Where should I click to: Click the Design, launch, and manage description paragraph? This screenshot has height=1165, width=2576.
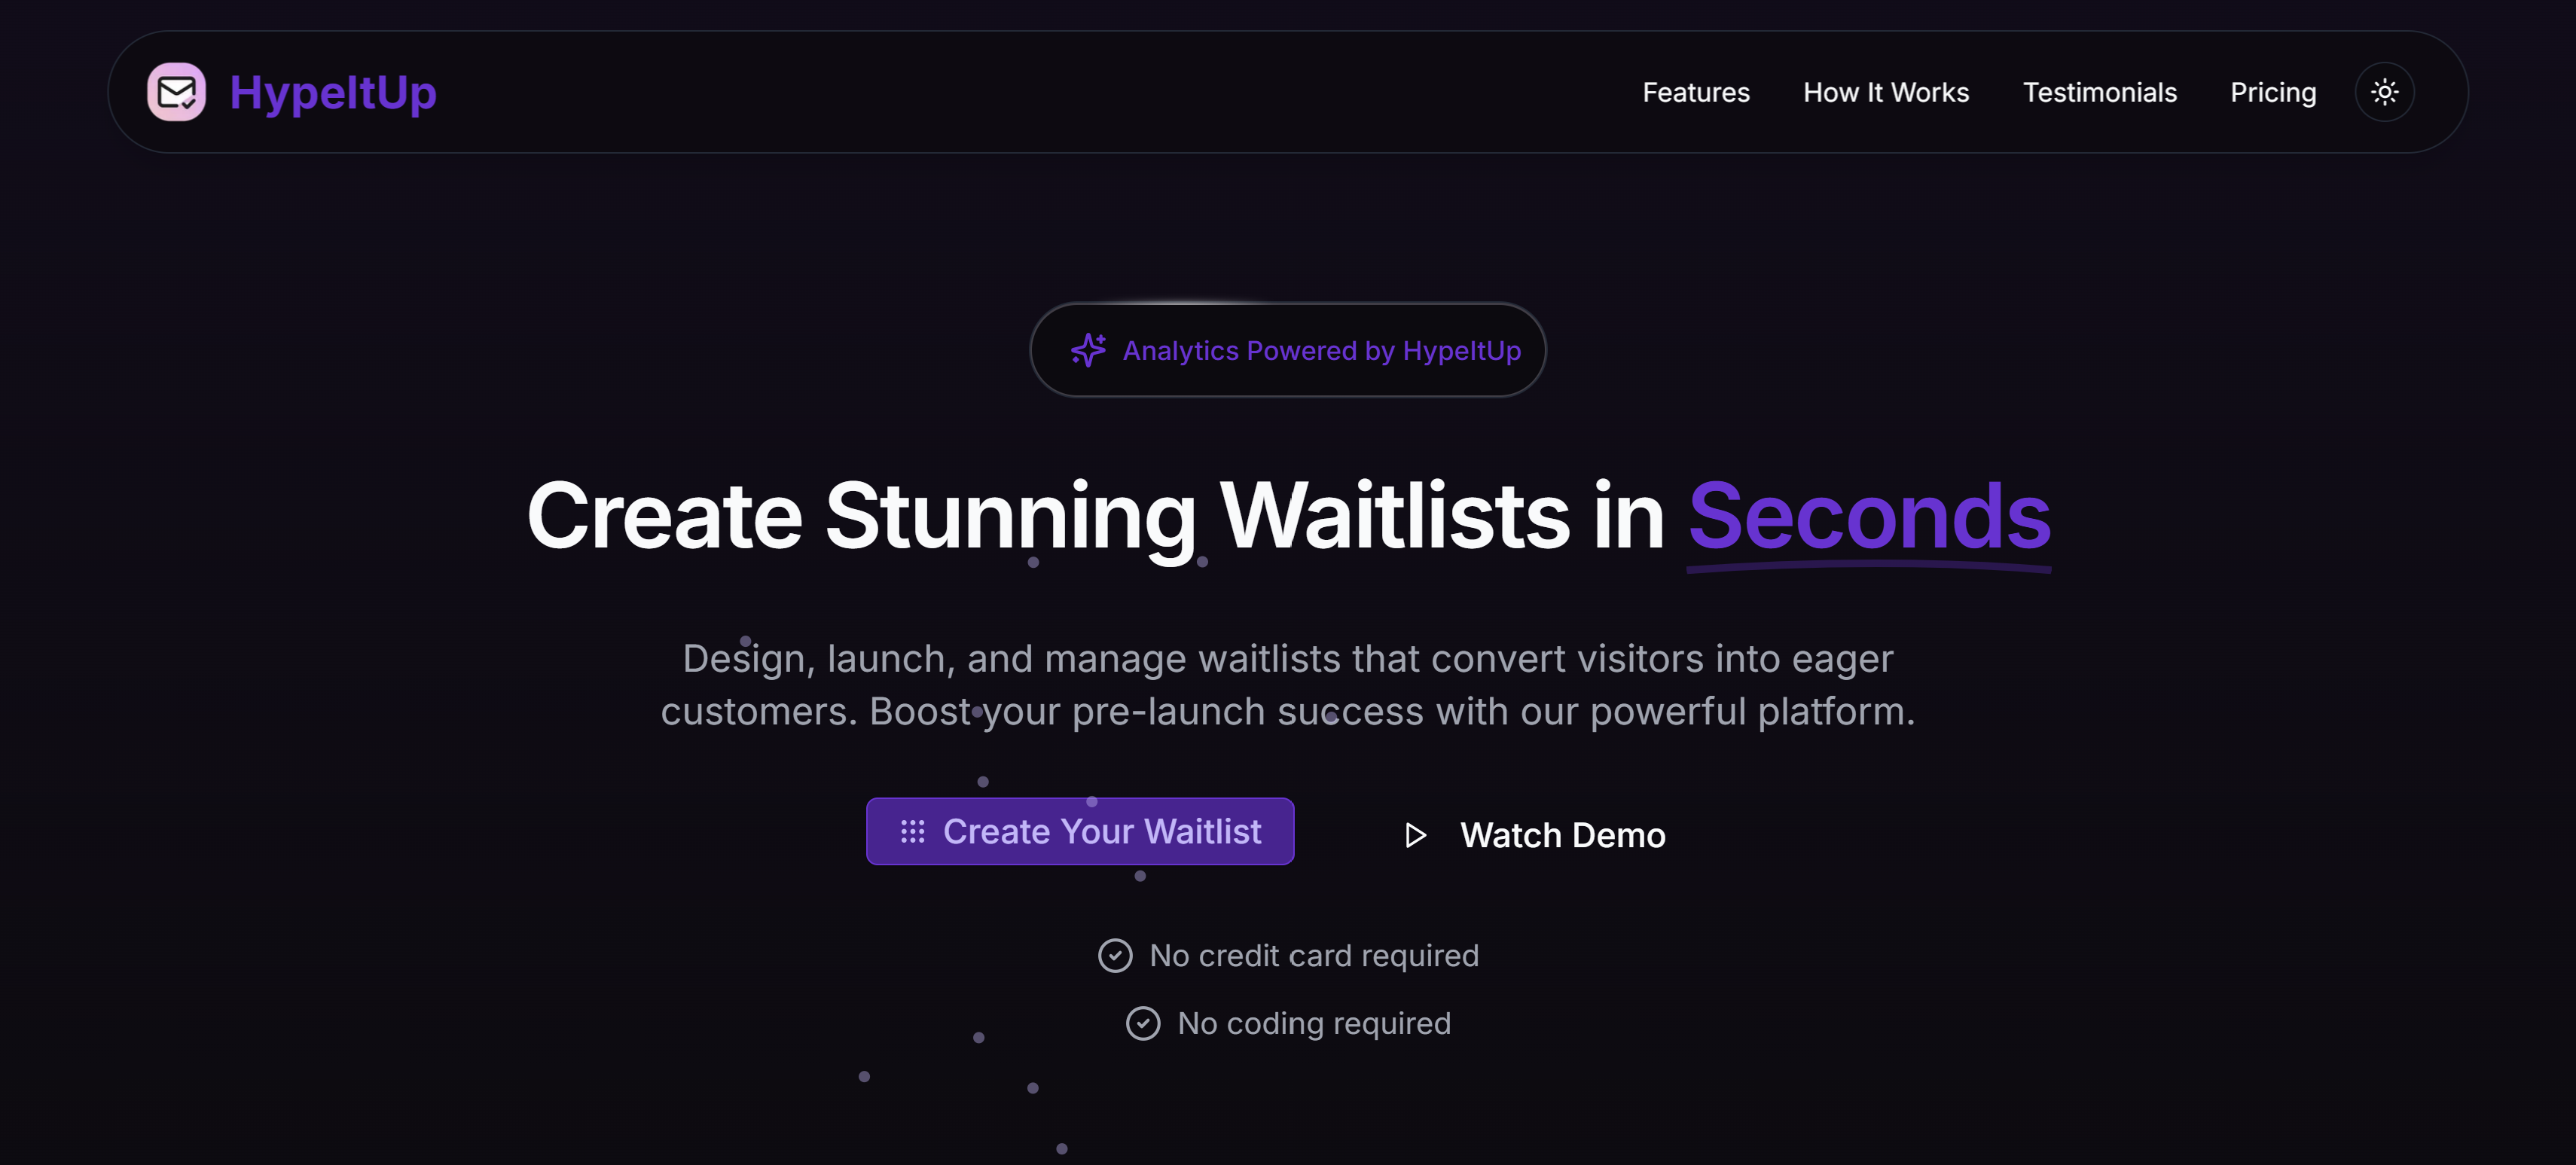coord(1288,685)
